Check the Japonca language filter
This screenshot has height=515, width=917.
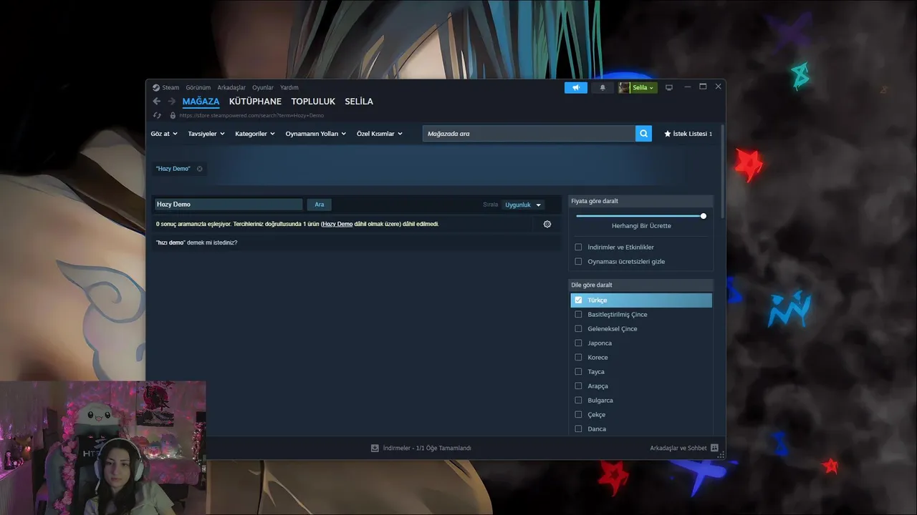pyautogui.click(x=578, y=343)
